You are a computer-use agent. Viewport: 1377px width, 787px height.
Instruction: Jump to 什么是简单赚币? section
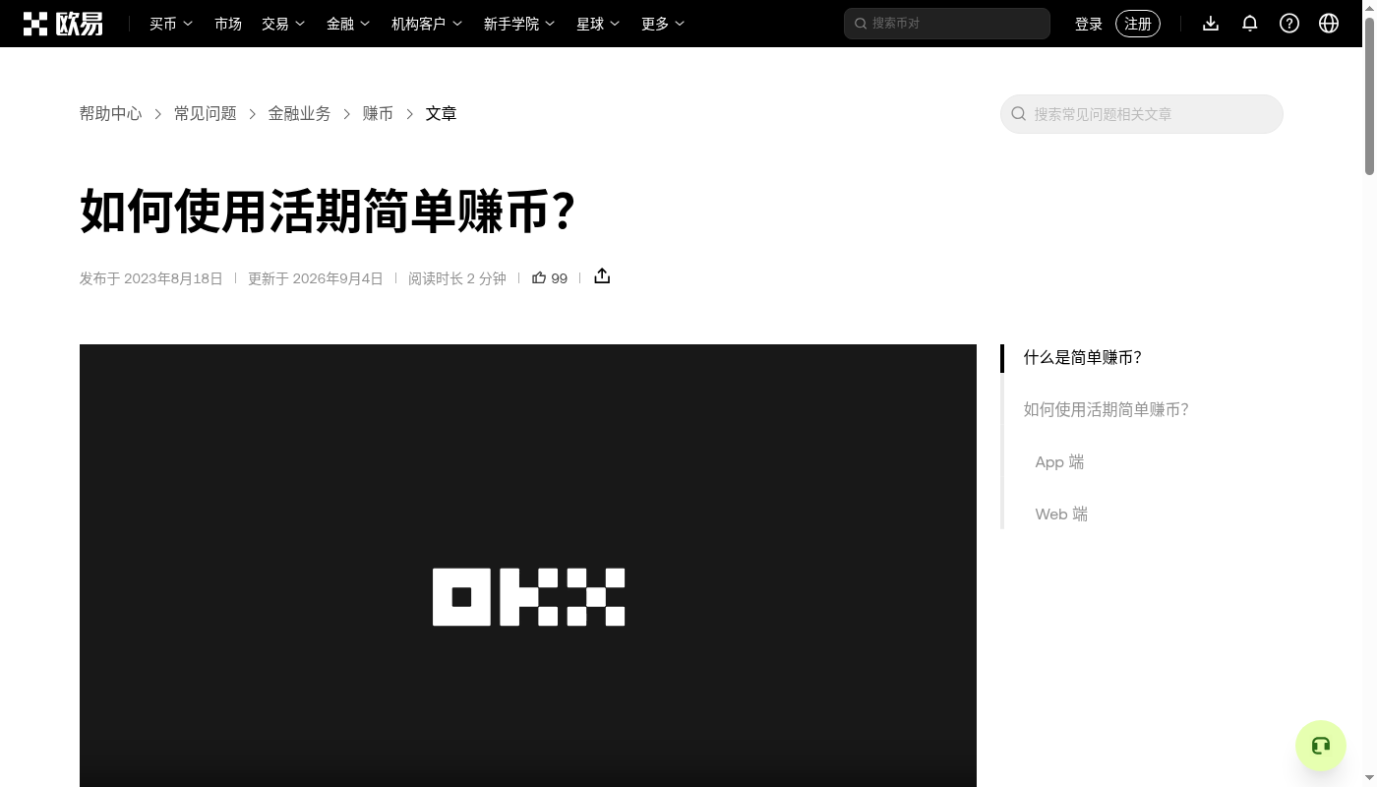tap(1082, 358)
